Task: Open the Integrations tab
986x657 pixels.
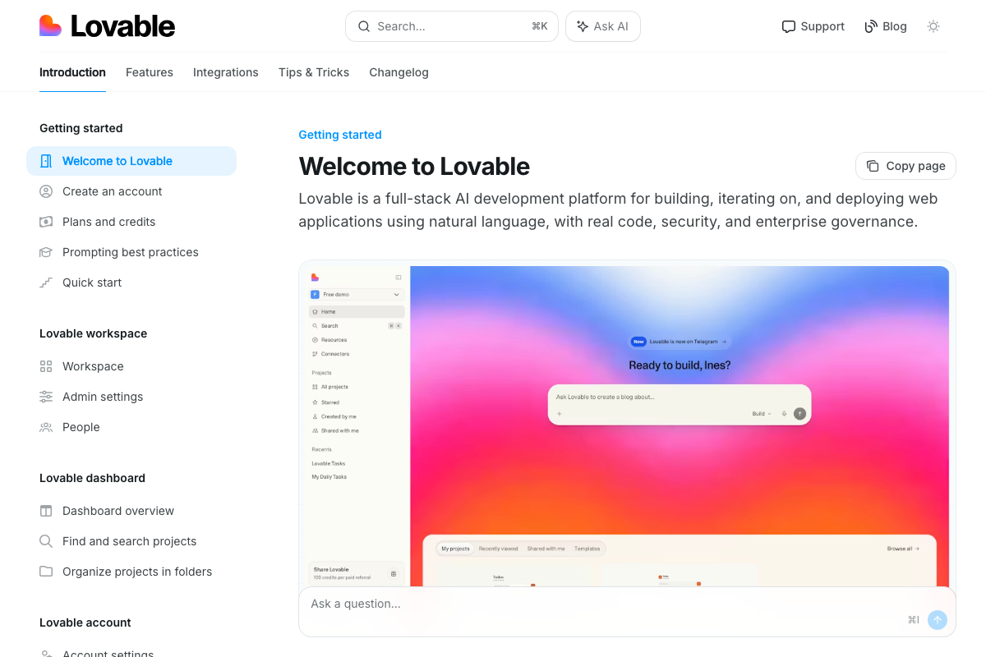Action: pyautogui.click(x=226, y=72)
